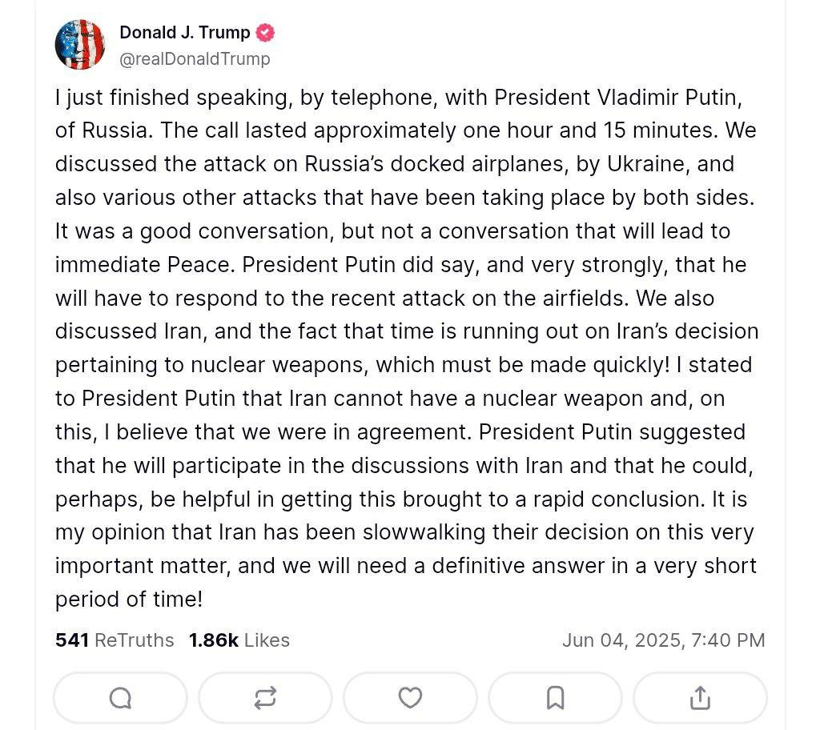
Task: Open the share upload-arrow icon
Action: pyautogui.click(x=701, y=698)
